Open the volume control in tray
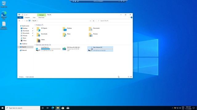The width and height of the screenshot is (197, 110). pyautogui.click(x=180, y=108)
